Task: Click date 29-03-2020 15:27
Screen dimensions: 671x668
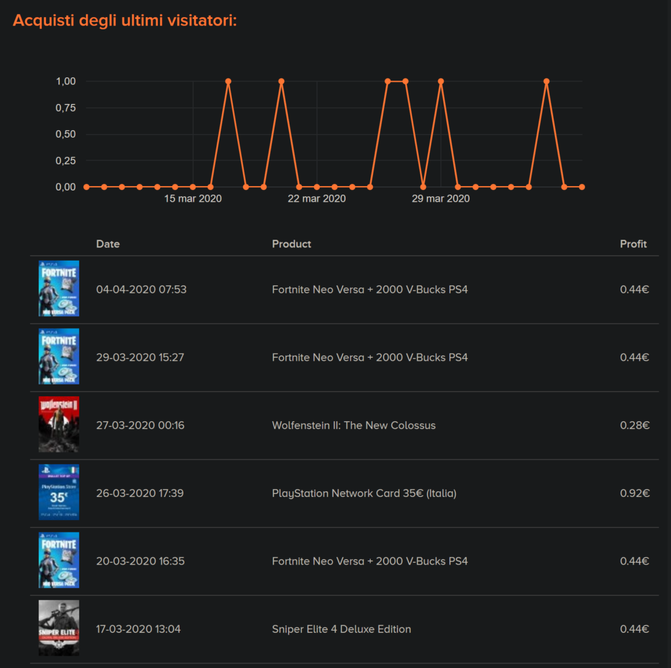Action: [140, 358]
